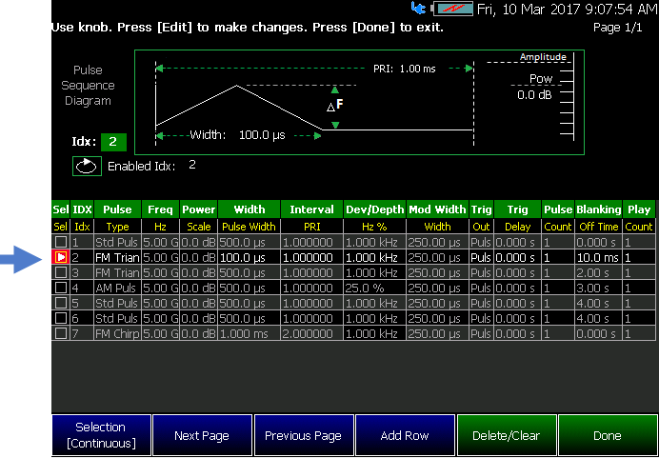Tick the Sel checkbox in row 6
The height and width of the screenshot is (458, 659).
coord(61,318)
